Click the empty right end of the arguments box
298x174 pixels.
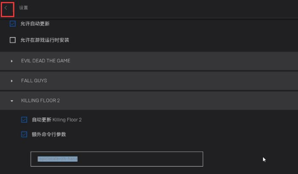point(179,159)
